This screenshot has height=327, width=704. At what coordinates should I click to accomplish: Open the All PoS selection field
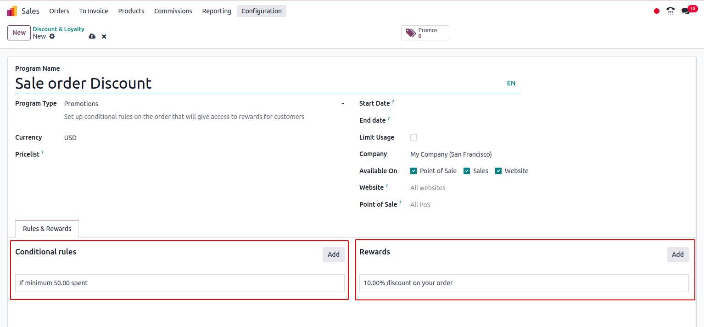tap(549, 205)
